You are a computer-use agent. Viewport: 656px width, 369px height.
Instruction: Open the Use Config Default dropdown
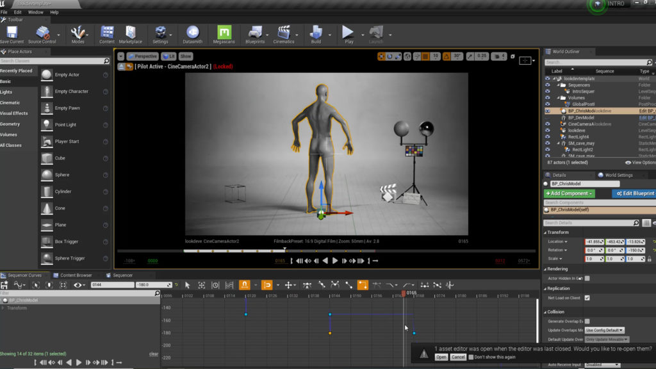click(x=603, y=330)
